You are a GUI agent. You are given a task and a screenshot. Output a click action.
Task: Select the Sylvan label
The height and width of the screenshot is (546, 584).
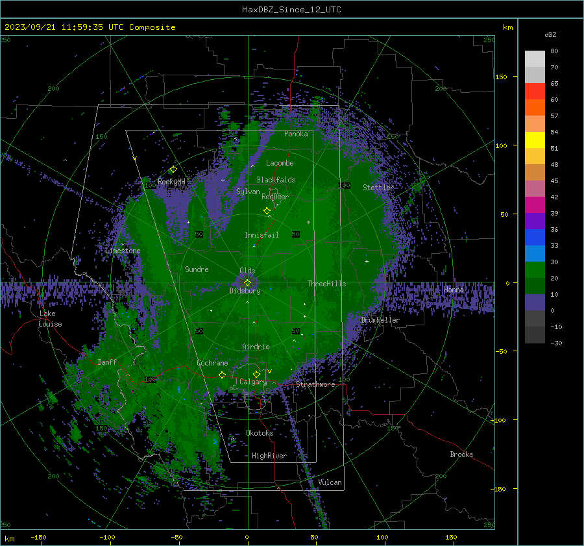[248, 192]
